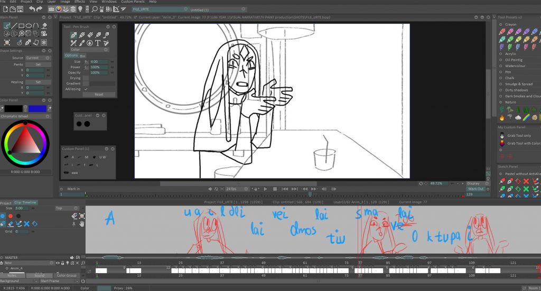Click the Save project floppy icon
541x291 pixels.
pos(20,10)
